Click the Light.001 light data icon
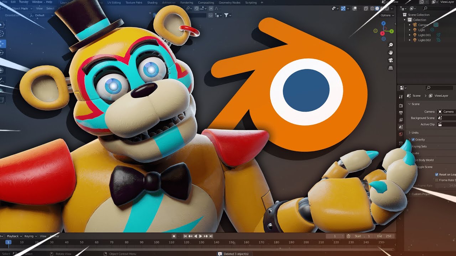This screenshot has width=456, height=256. (439, 35)
